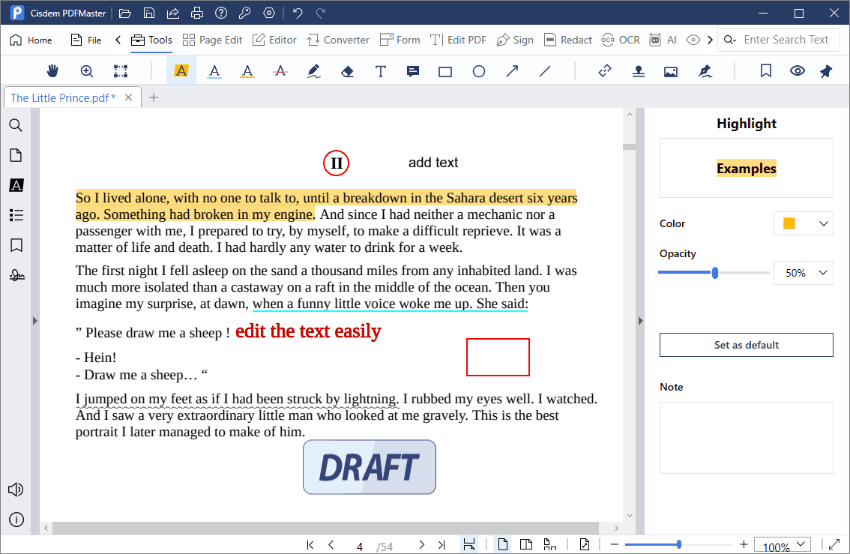Show document info icon
Viewport: 850px width, 554px height.
point(16,520)
